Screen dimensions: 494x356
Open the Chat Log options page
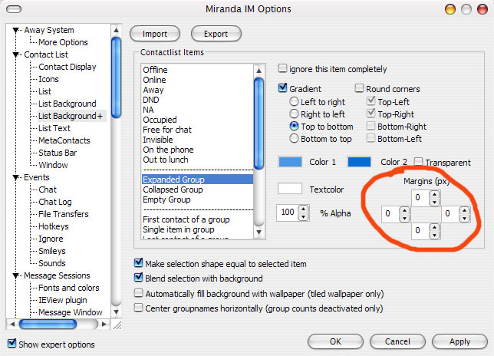point(54,202)
